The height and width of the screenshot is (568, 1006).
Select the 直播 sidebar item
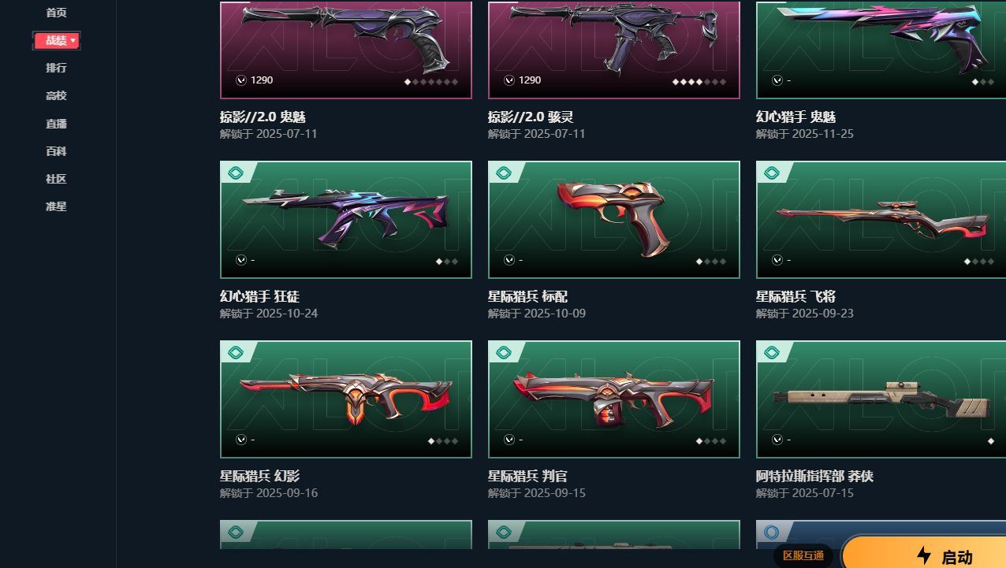coord(56,124)
